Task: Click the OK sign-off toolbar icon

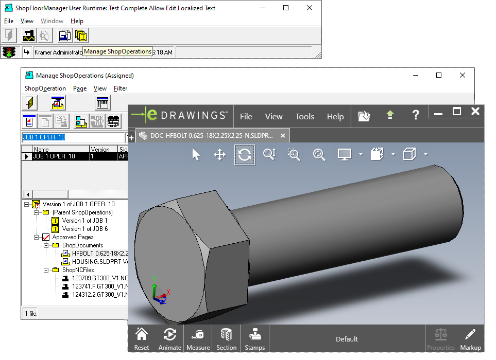Action: point(97,121)
